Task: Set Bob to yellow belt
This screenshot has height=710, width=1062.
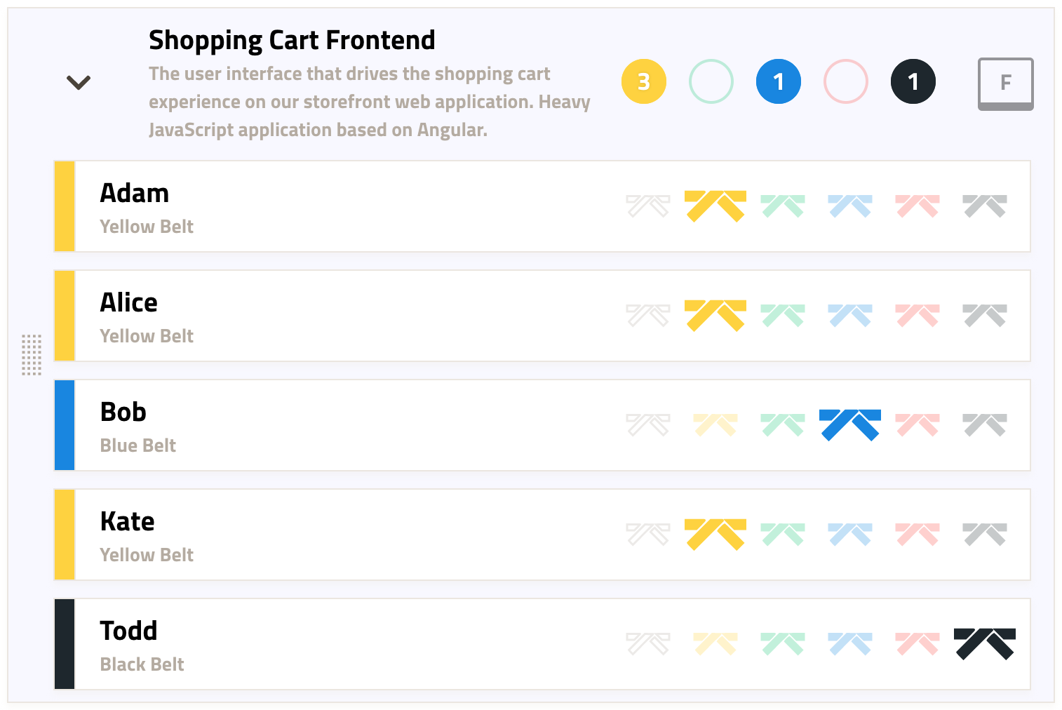Action: tap(715, 425)
